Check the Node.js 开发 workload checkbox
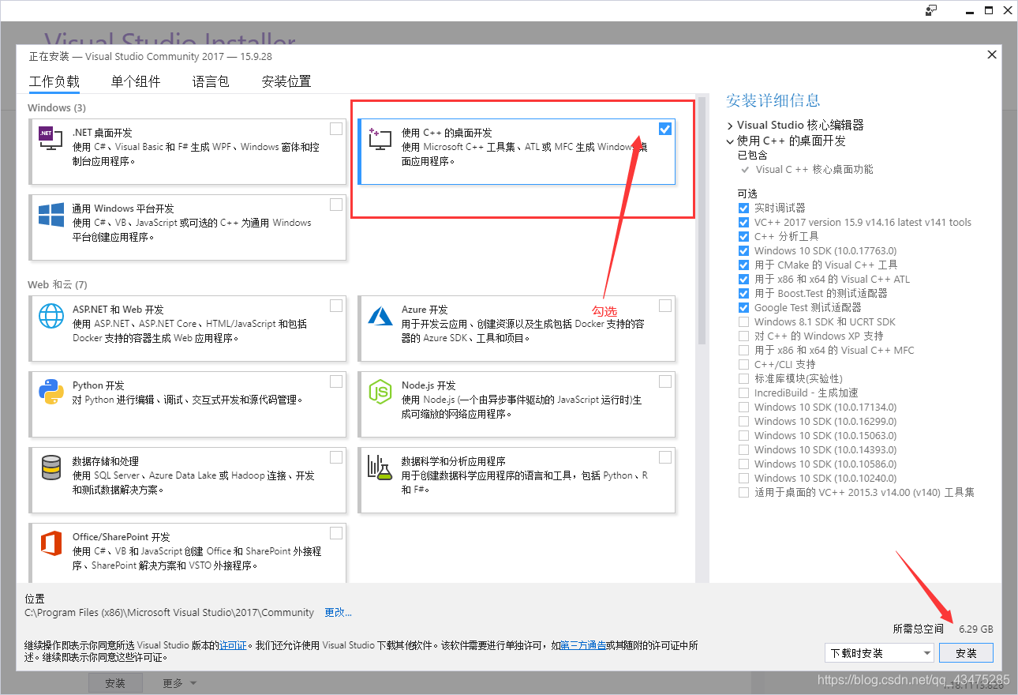Screen dimensions: 1018x695 point(665,381)
